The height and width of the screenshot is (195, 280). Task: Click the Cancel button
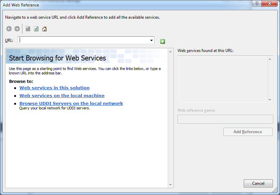point(258,183)
